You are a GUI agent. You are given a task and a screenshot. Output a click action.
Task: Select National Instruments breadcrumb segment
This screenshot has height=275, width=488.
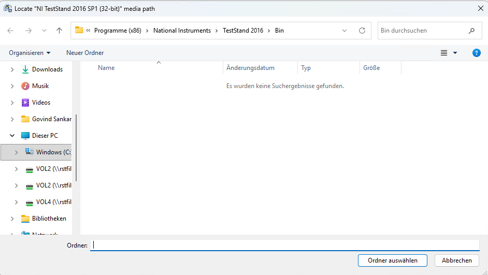click(182, 31)
